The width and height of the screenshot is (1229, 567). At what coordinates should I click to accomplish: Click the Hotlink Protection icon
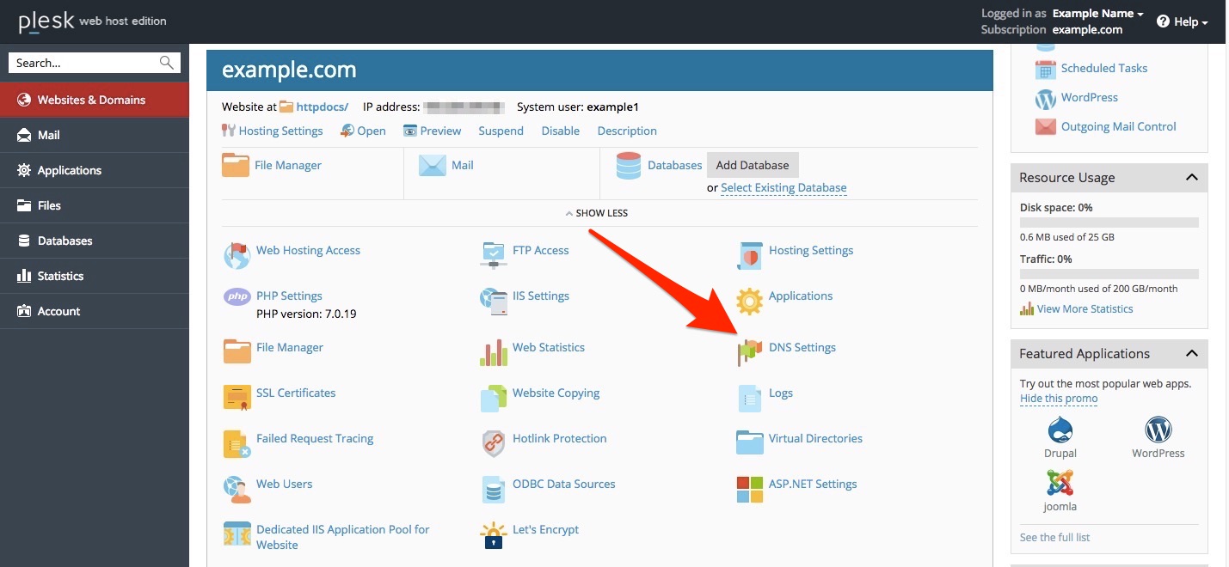(493, 443)
